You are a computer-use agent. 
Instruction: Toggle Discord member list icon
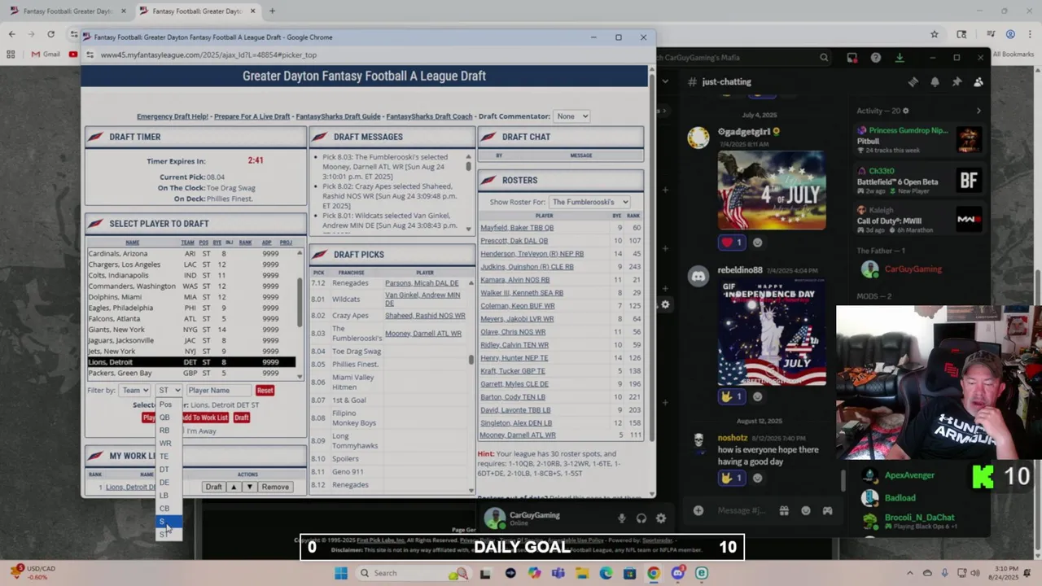(978, 81)
